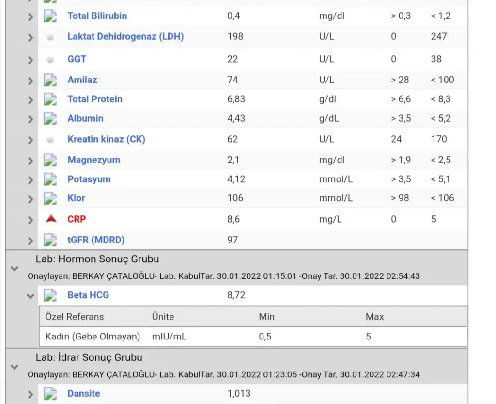The height and width of the screenshot is (404, 496).
Task: Open the Magnezyum test result link
Action: point(93,160)
